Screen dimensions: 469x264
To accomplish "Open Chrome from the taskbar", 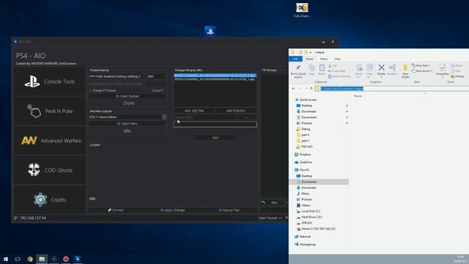I will [x=30, y=259].
